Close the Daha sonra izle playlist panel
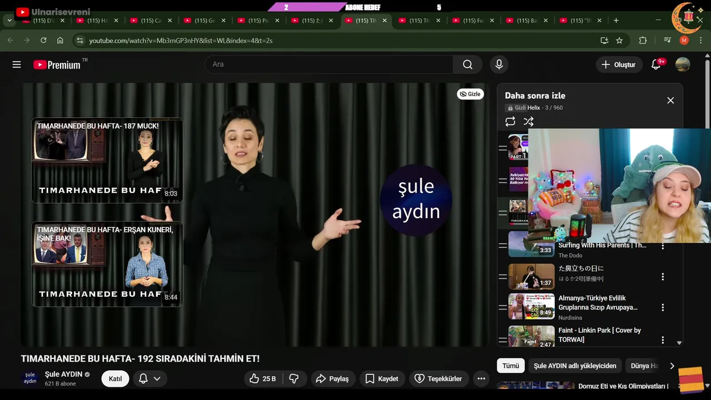The image size is (711, 400). pyautogui.click(x=670, y=101)
